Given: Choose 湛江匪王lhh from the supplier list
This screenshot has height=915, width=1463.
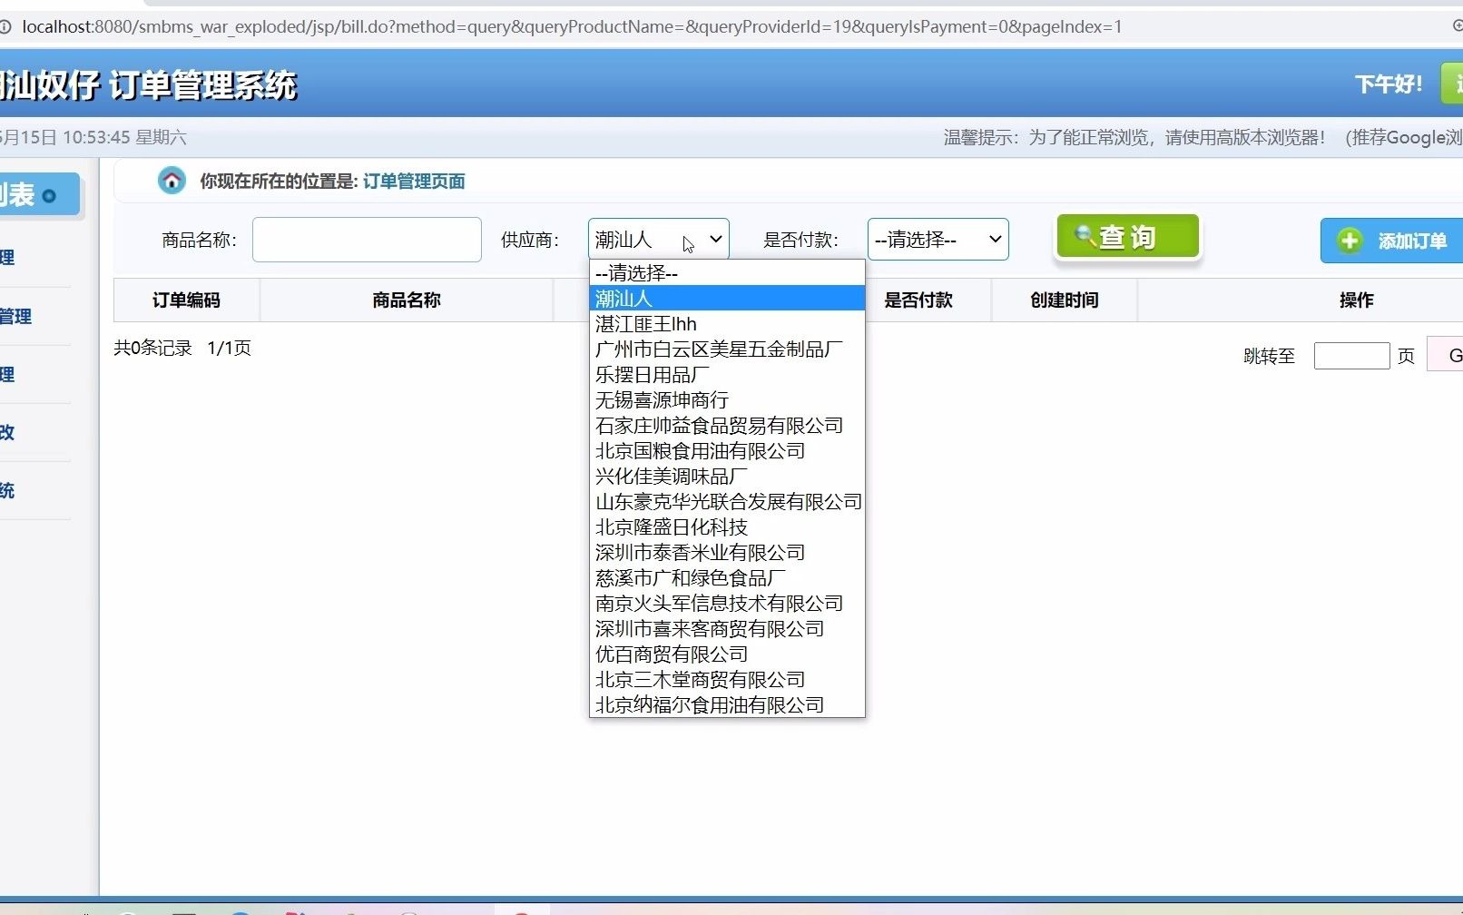Looking at the screenshot, I should [727, 323].
